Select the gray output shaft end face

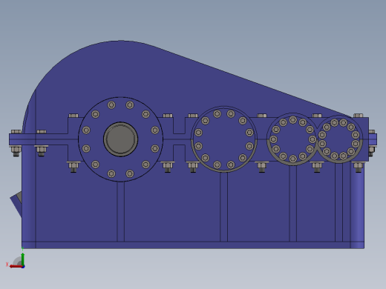[x=120, y=139]
